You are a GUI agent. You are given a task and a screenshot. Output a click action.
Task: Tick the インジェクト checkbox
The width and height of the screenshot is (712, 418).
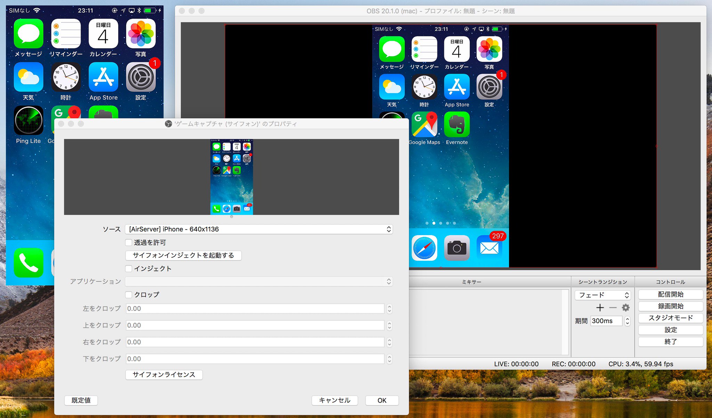(129, 268)
